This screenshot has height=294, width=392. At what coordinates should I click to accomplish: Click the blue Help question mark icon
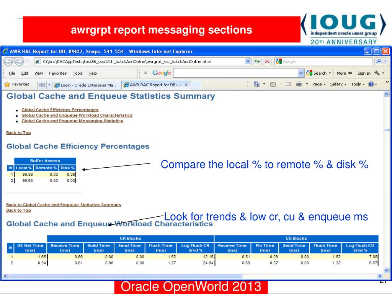tap(371, 84)
